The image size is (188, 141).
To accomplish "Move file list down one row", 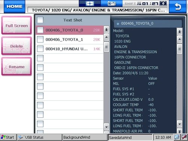I will [x=106, y=127].
